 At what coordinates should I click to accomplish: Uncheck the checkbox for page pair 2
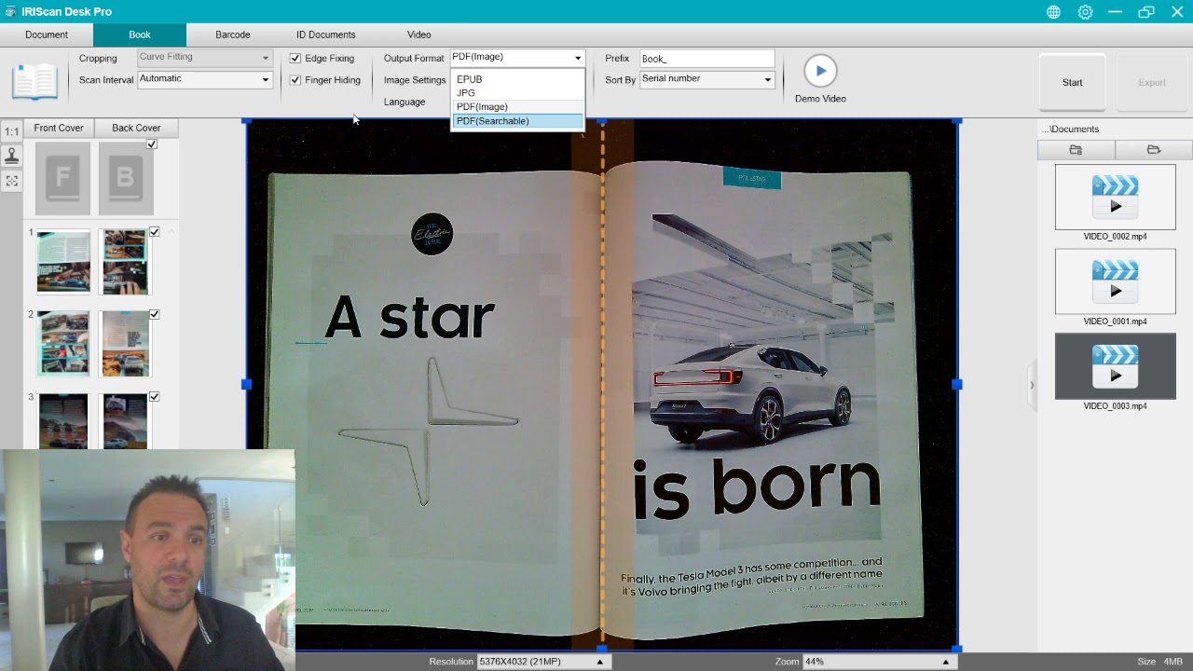(155, 314)
